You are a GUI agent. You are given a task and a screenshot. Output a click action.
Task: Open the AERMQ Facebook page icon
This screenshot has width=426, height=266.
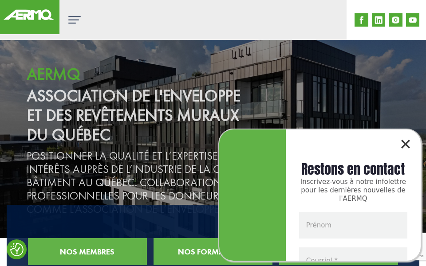pyautogui.click(x=361, y=20)
